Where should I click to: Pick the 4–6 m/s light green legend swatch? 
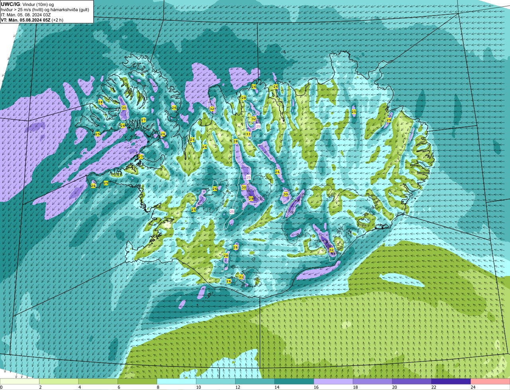click(99, 381)
